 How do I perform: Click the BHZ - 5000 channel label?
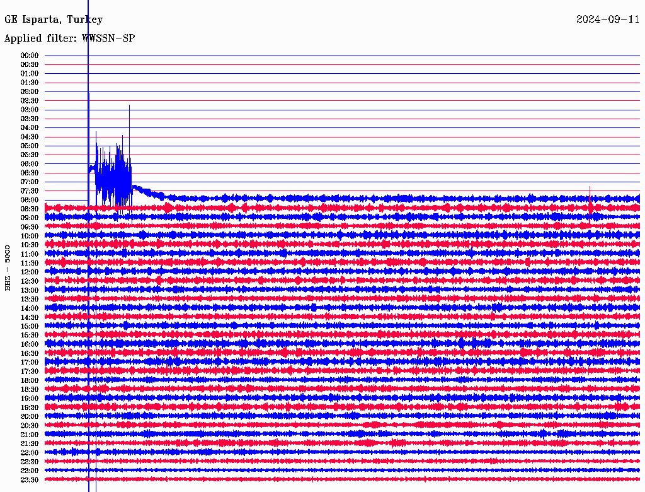tap(8, 268)
